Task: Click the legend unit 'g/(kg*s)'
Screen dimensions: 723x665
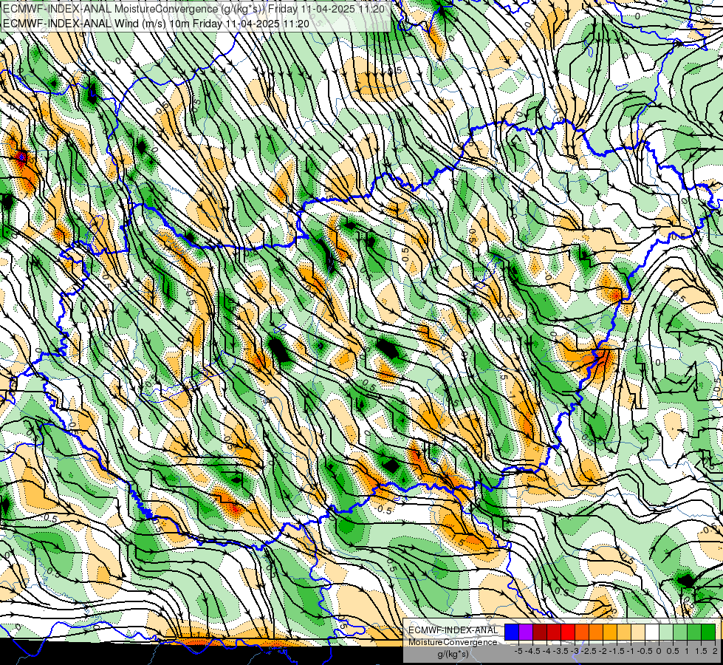Action: 453,654
